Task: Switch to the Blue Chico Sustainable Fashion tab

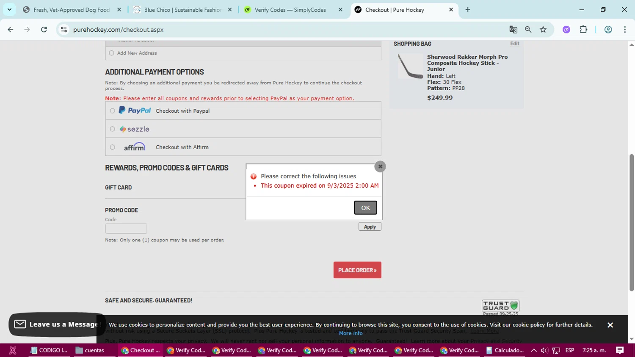Action: [182, 10]
